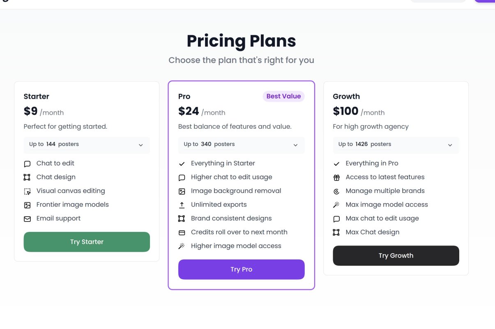The width and height of the screenshot is (495, 329).
Task: Click the Best Value badge
Action: tap(283, 96)
